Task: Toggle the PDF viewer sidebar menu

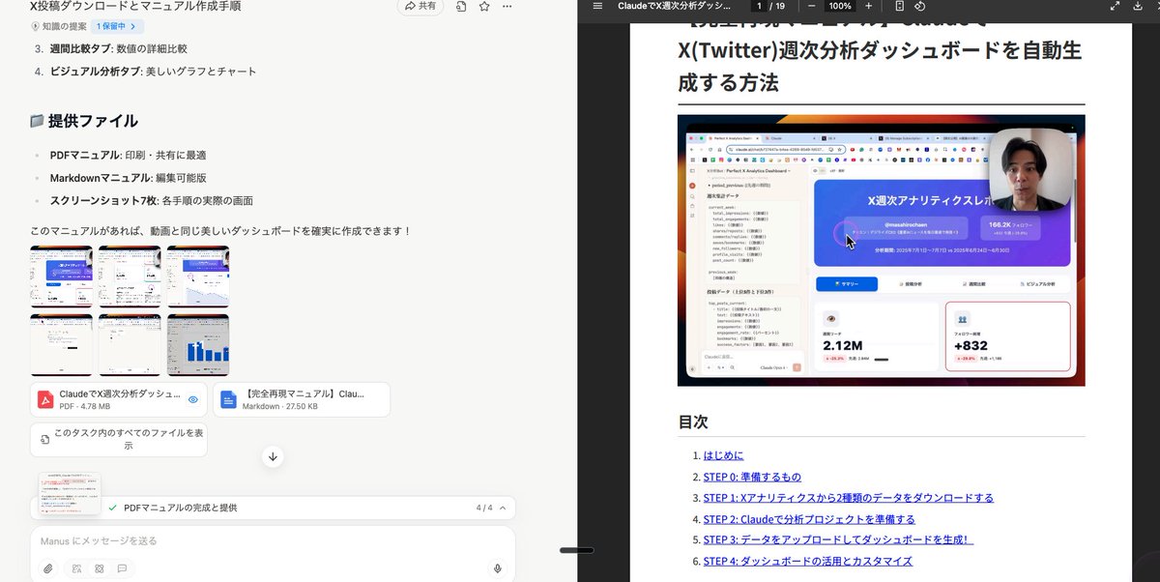Action: click(x=597, y=6)
